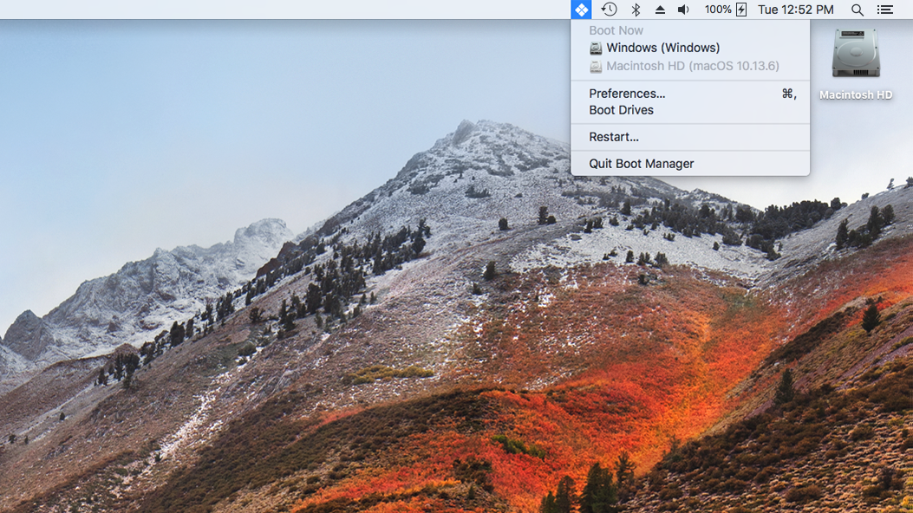Choose Macintosh HD (macOS 10.13.6) entry

click(x=690, y=66)
